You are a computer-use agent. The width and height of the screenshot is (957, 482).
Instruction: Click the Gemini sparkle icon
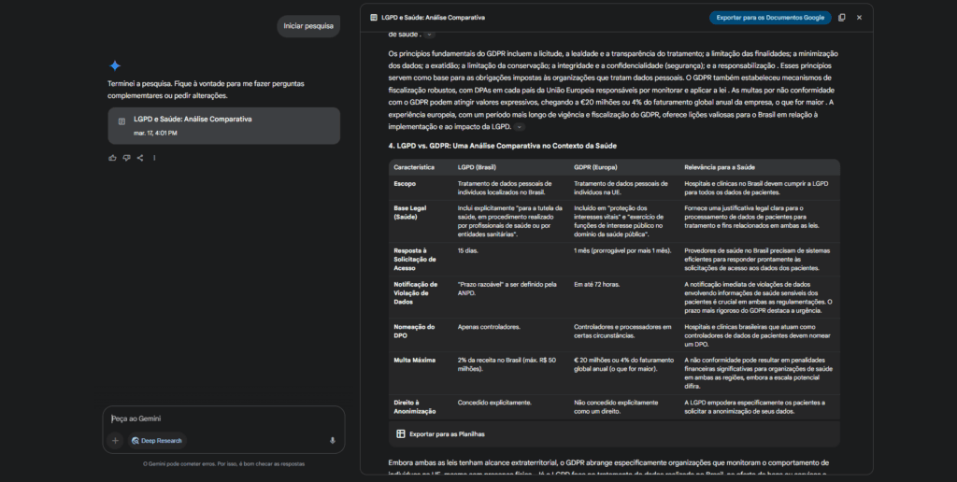[x=115, y=65]
